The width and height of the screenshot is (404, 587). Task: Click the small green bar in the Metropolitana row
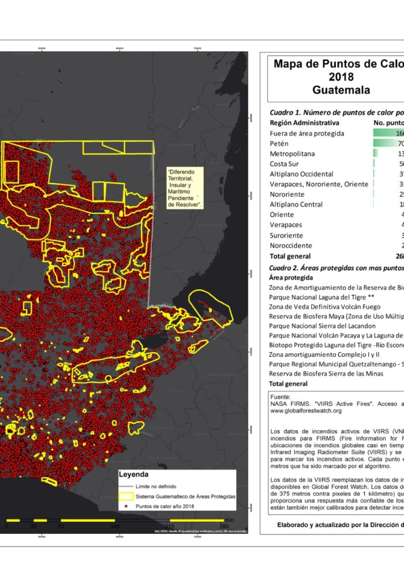[x=375, y=153]
